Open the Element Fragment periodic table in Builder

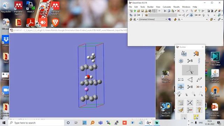184,54
